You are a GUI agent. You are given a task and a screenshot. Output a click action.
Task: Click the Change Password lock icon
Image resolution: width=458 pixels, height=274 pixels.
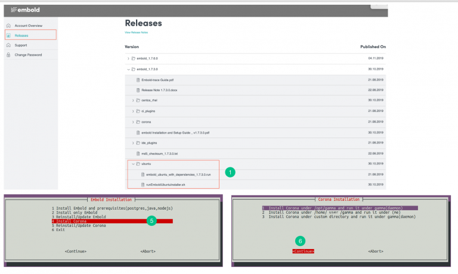click(8, 55)
